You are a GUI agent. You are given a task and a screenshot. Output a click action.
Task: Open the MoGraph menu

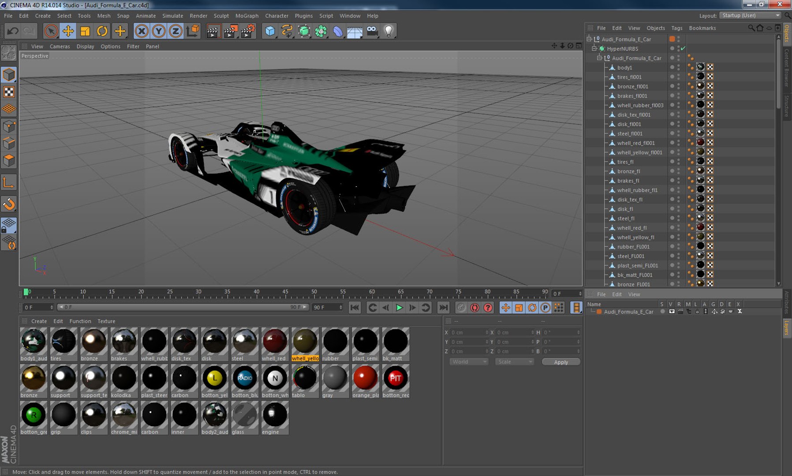247,15
